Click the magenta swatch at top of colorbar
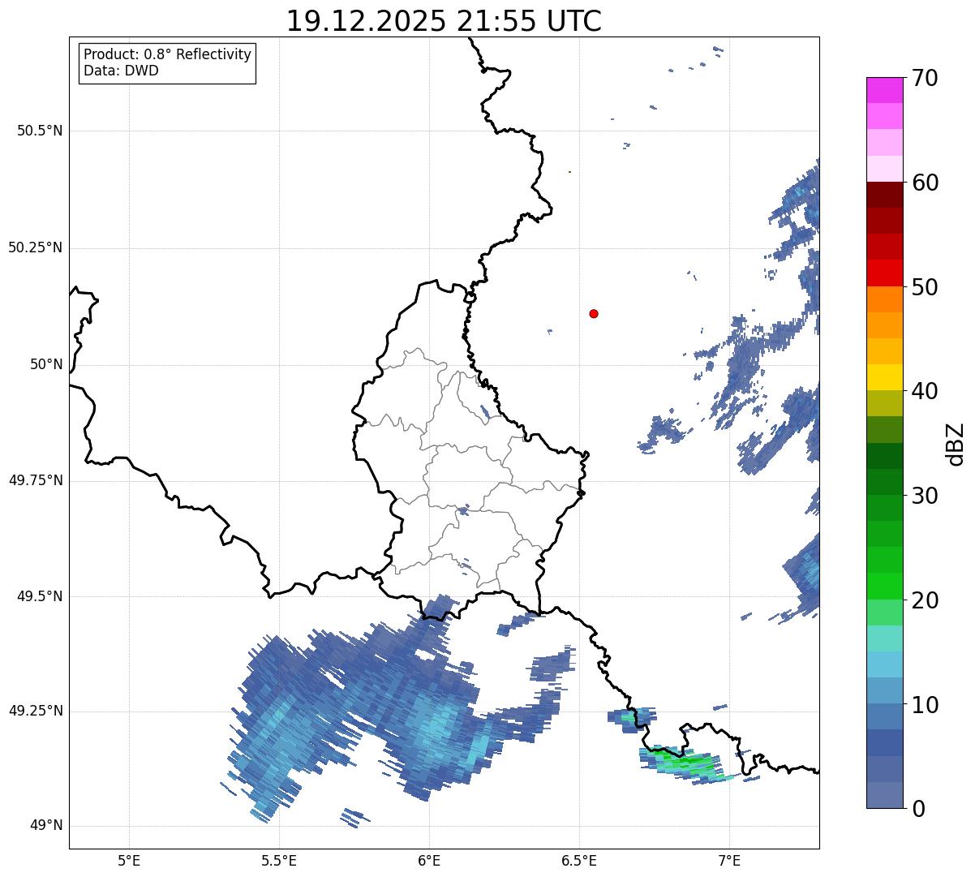This screenshot has height=877, width=975. [x=885, y=90]
